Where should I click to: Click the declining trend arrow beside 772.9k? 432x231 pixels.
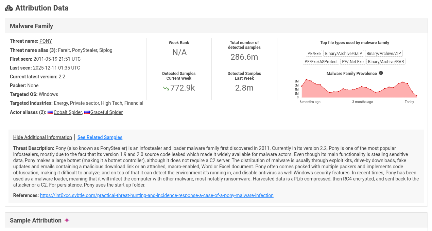[166, 88]
